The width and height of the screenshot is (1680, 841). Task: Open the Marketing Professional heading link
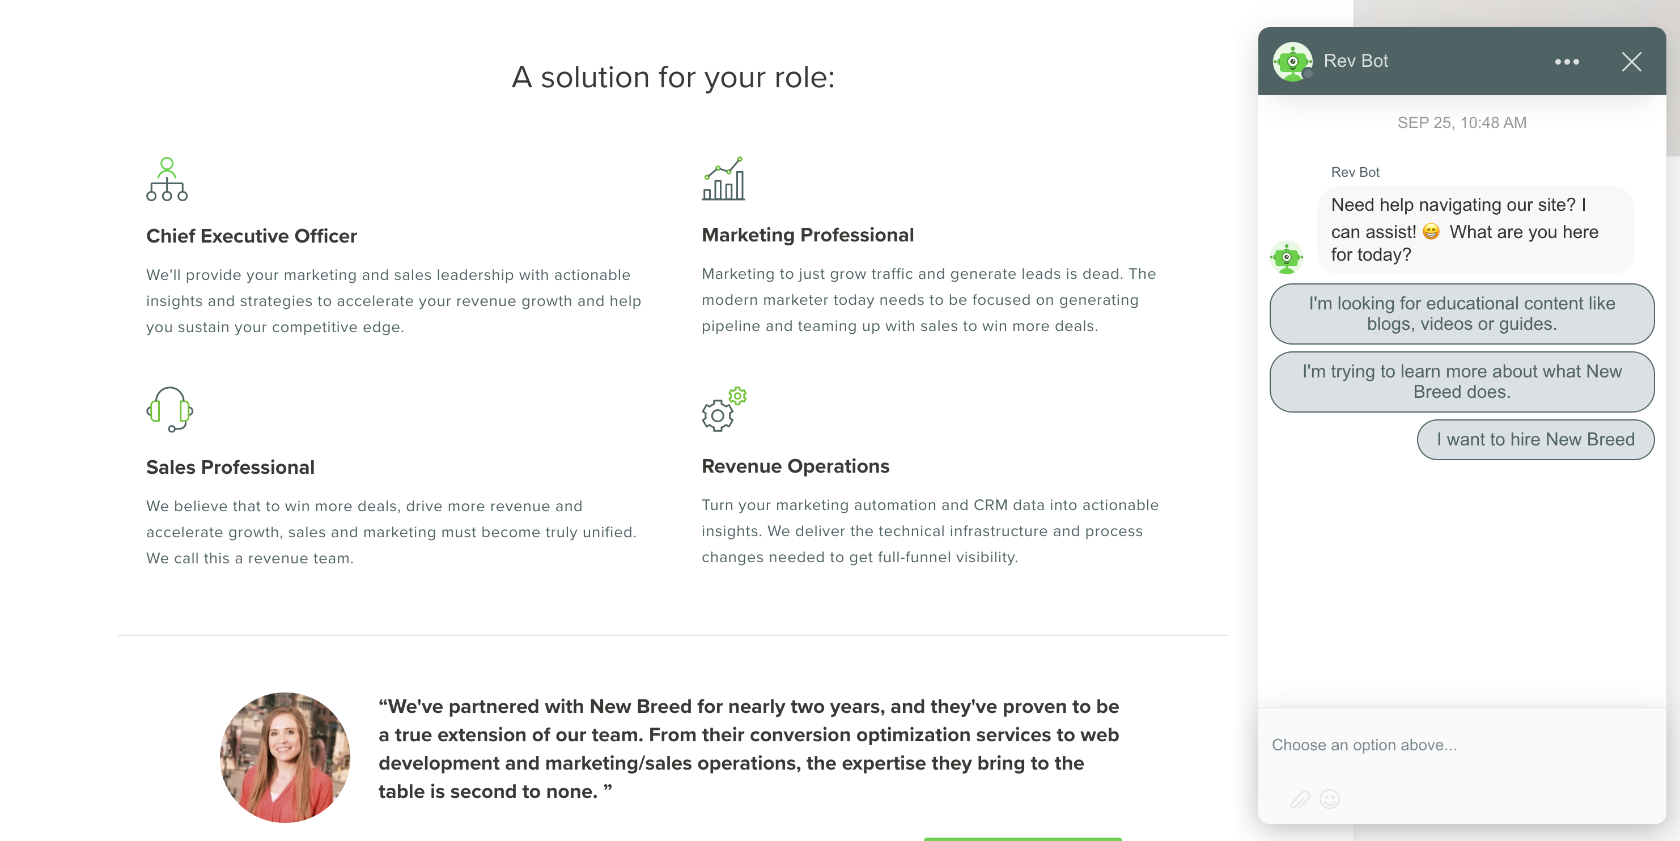[x=807, y=235]
